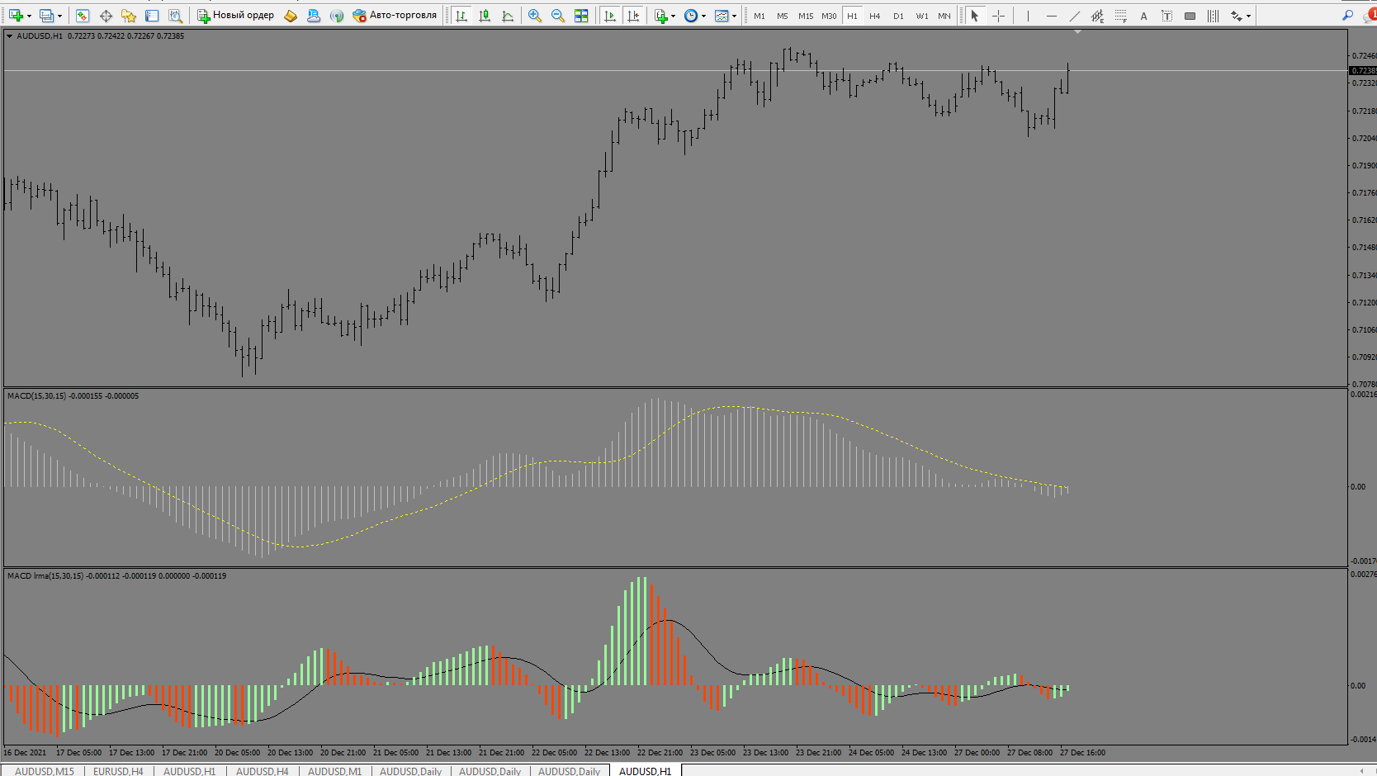
Task: Switch to the AUDUSD,M15 chart tab
Action: click(45, 771)
